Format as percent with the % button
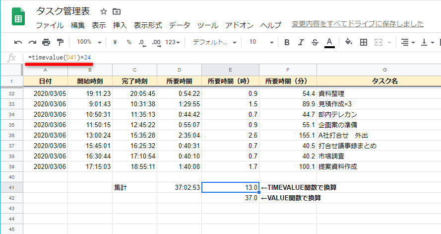 [129, 42]
